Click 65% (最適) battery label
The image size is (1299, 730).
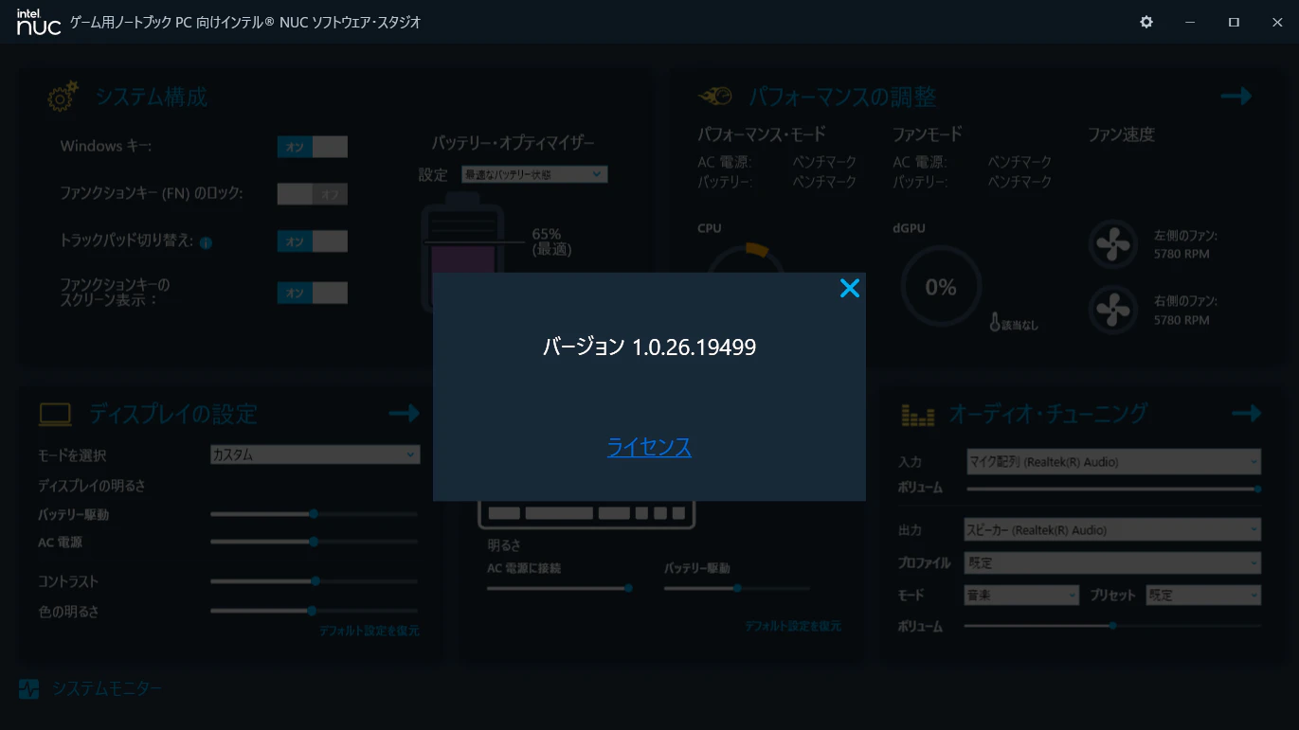click(x=551, y=241)
